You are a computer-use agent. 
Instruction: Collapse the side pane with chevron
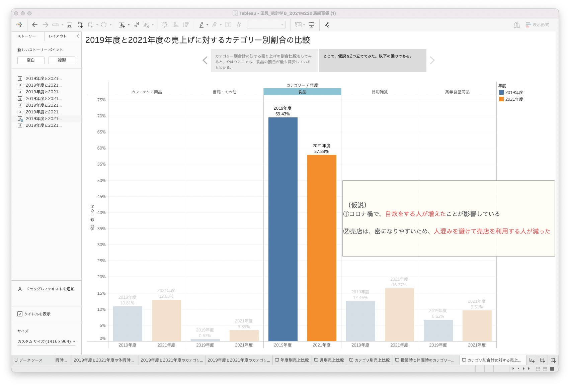point(78,36)
